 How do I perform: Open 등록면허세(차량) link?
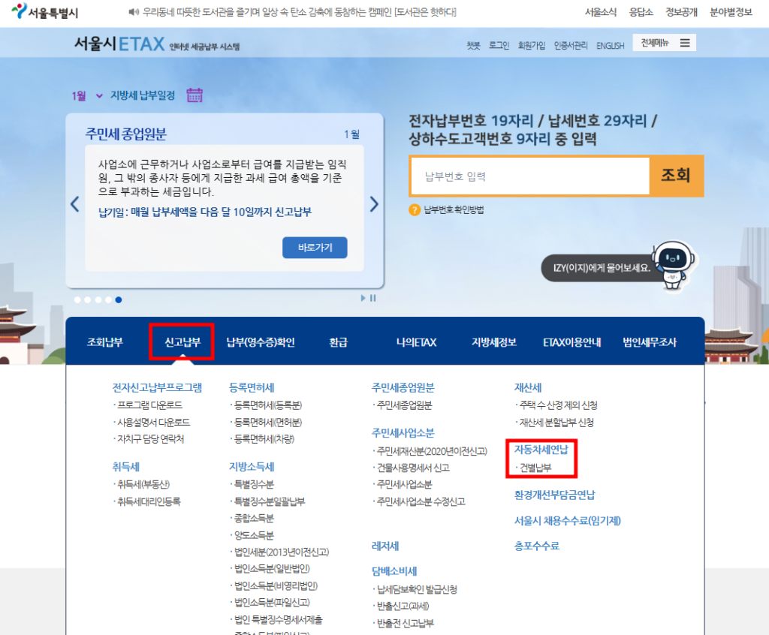[x=264, y=439]
